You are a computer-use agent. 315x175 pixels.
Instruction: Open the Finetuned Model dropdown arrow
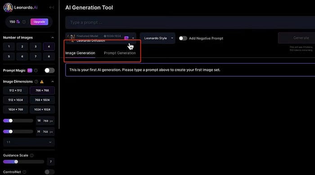point(133,38)
